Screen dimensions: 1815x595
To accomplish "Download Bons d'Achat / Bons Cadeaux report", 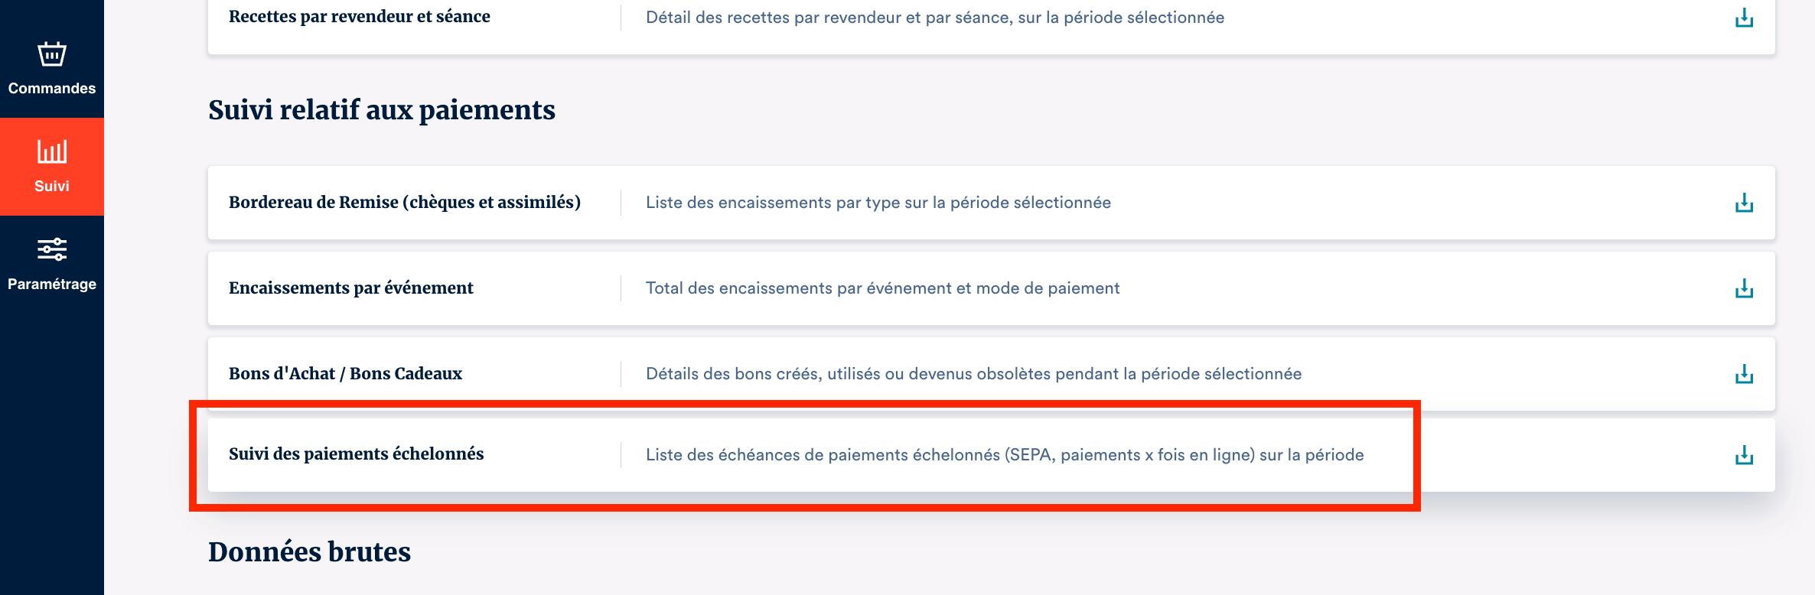I will click(1744, 374).
